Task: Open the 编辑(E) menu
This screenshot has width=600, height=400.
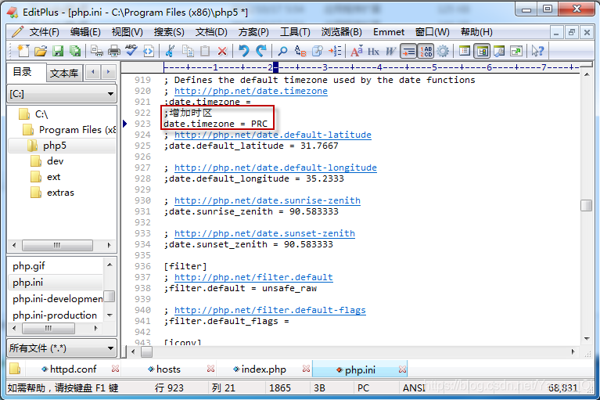Action: [x=85, y=32]
